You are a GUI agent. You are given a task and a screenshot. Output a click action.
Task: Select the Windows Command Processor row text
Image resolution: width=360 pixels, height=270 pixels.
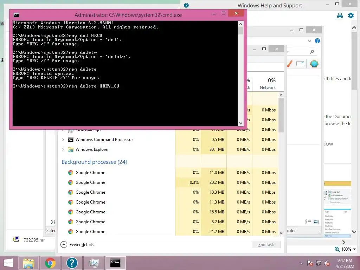point(104,139)
